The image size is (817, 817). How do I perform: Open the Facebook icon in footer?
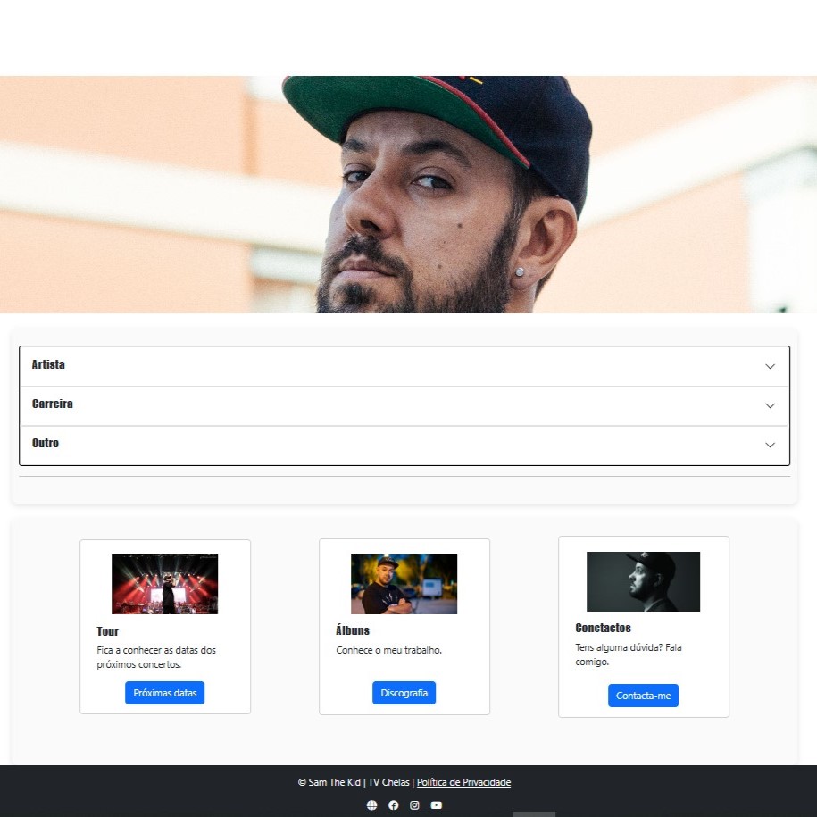click(x=393, y=805)
